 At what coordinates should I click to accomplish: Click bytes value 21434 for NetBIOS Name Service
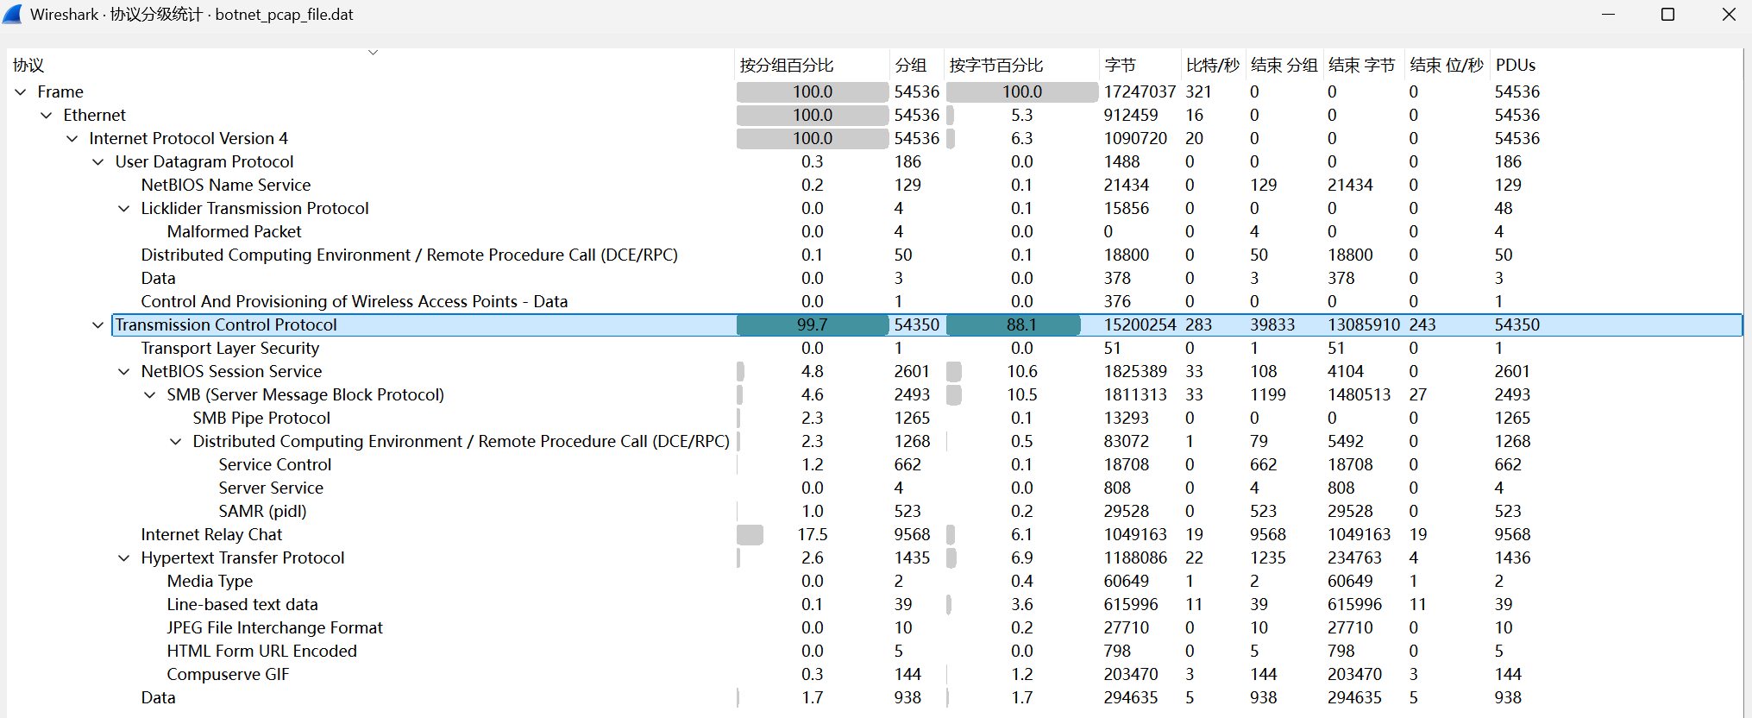pos(1126,185)
